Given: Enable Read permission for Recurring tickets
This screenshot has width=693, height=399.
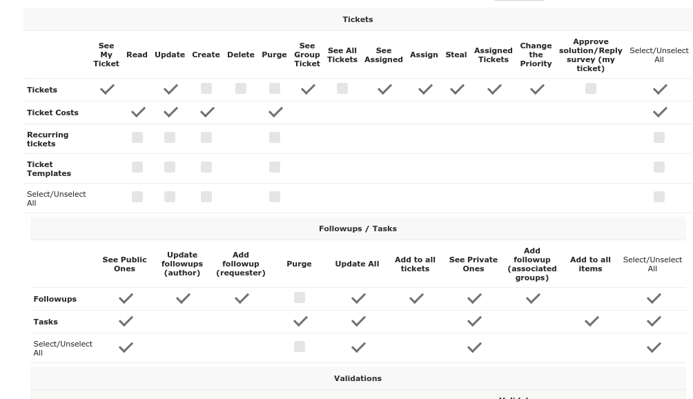Looking at the screenshot, I should [x=137, y=137].
